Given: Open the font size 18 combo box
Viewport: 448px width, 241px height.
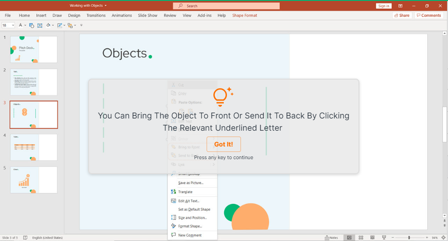Looking at the screenshot, I should [x=8, y=25].
